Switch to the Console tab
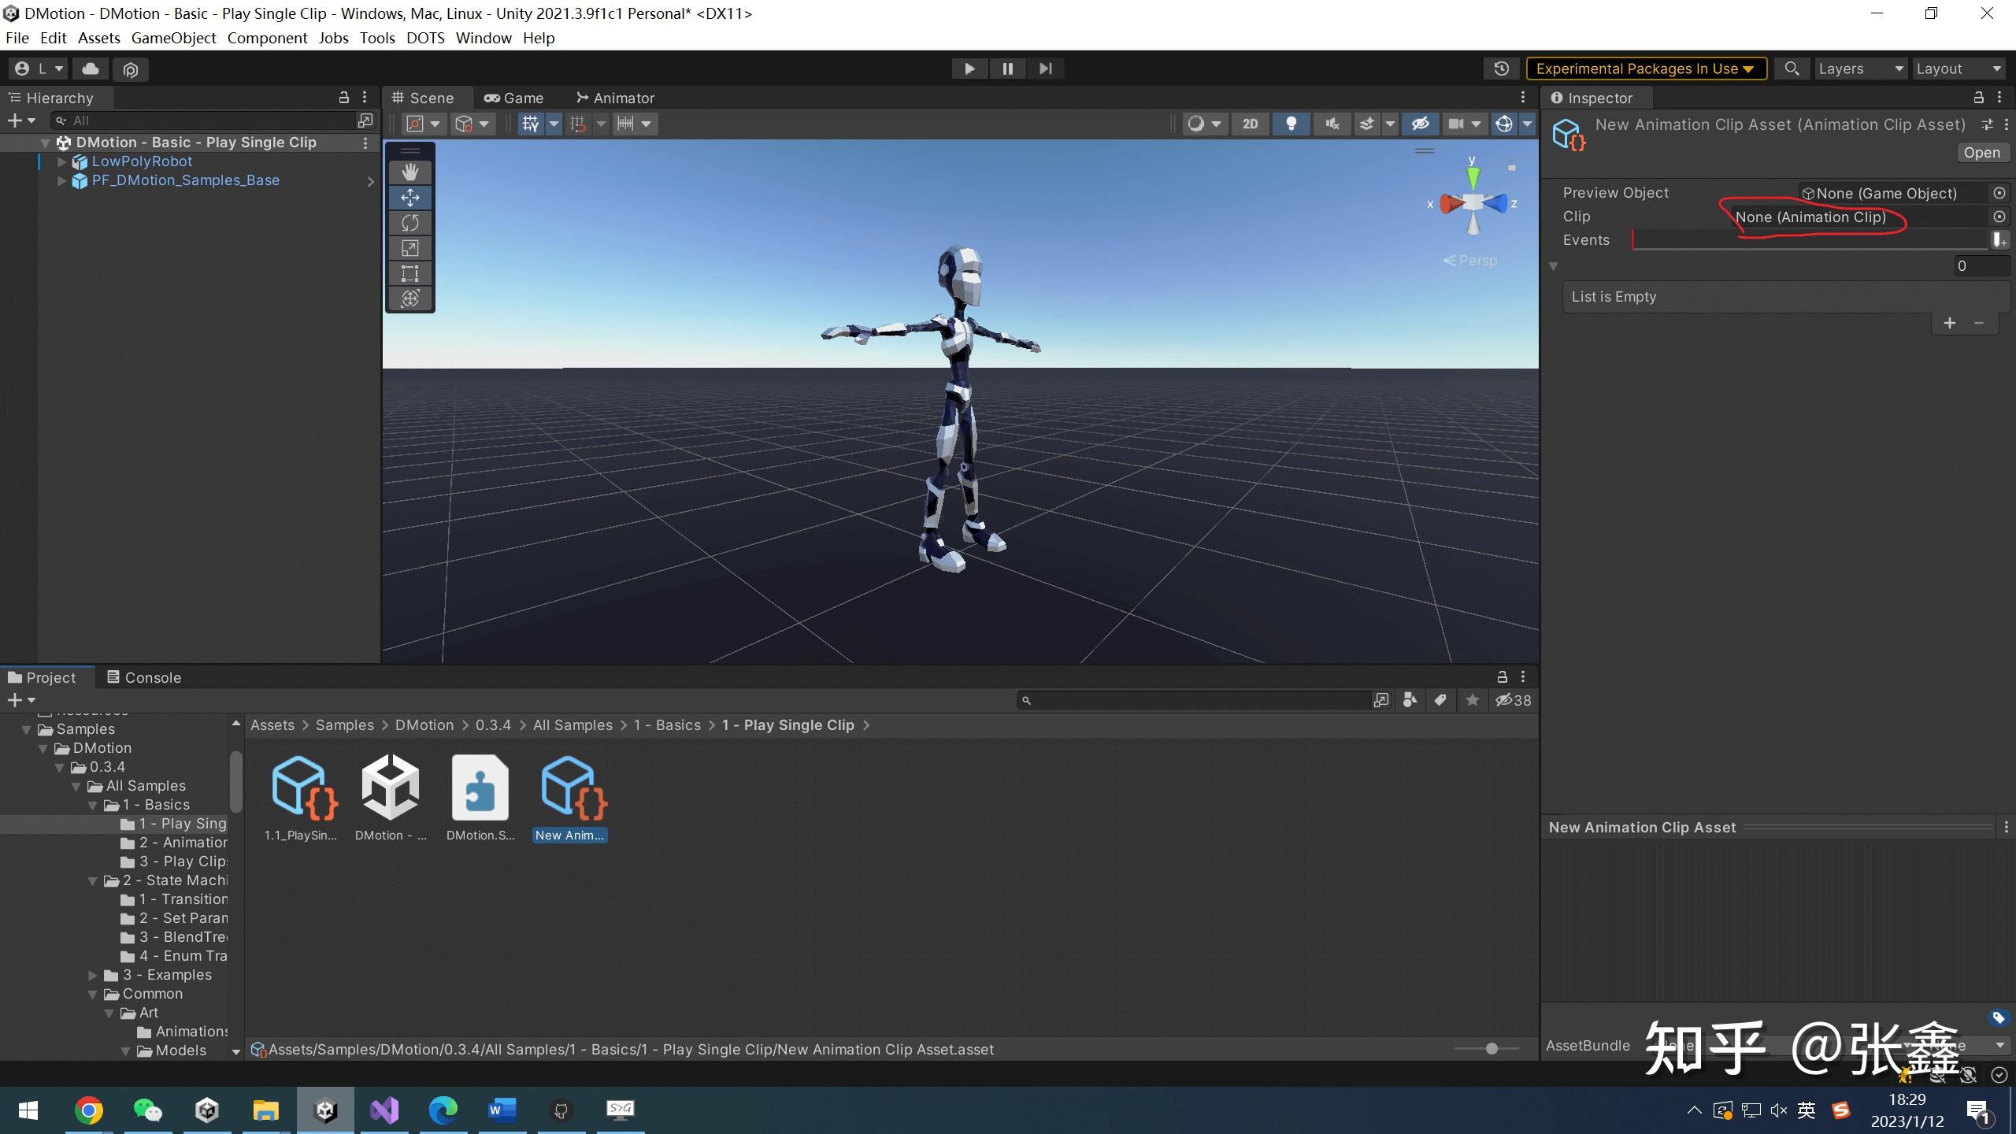 144,677
